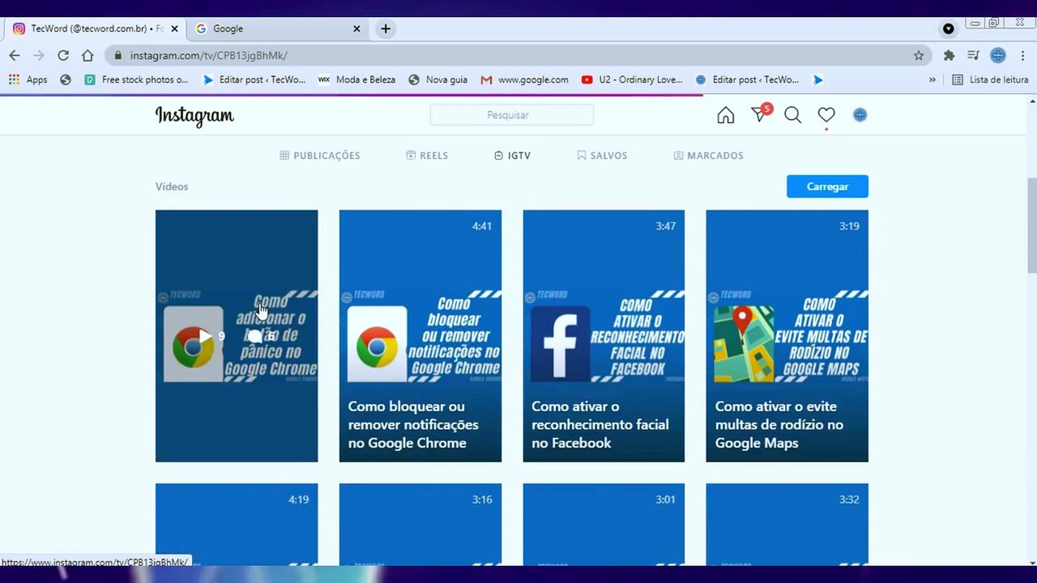
Task: Click the blue arrow bookmark at bar end
Action: 818,79
